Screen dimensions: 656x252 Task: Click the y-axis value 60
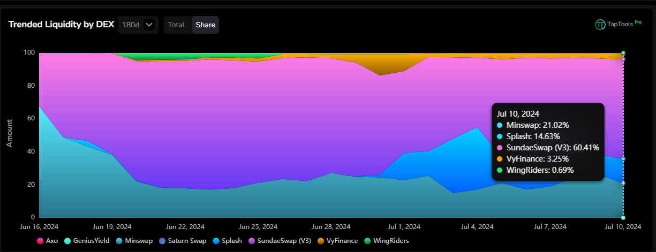[31, 118]
